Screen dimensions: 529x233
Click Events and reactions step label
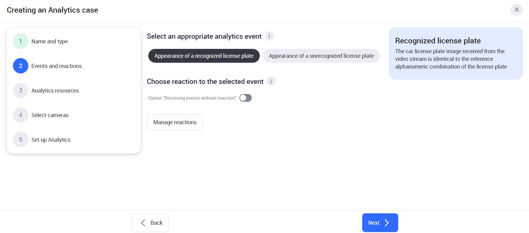click(57, 66)
